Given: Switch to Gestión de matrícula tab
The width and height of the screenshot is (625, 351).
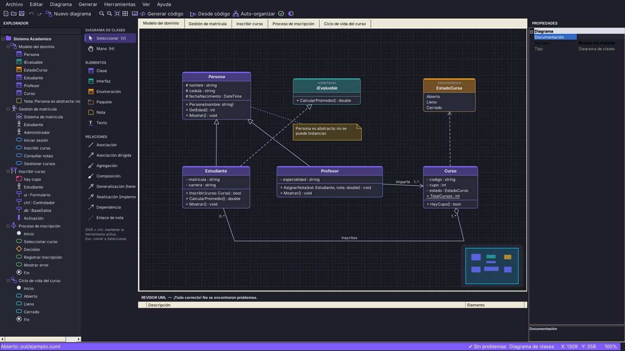Looking at the screenshot, I should (x=207, y=24).
